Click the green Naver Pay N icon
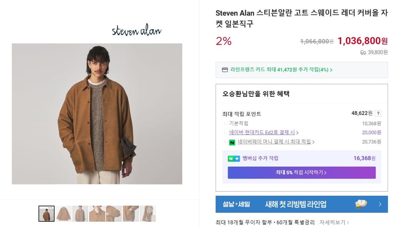This screenshot has height=229, width=395. [232, 142]
